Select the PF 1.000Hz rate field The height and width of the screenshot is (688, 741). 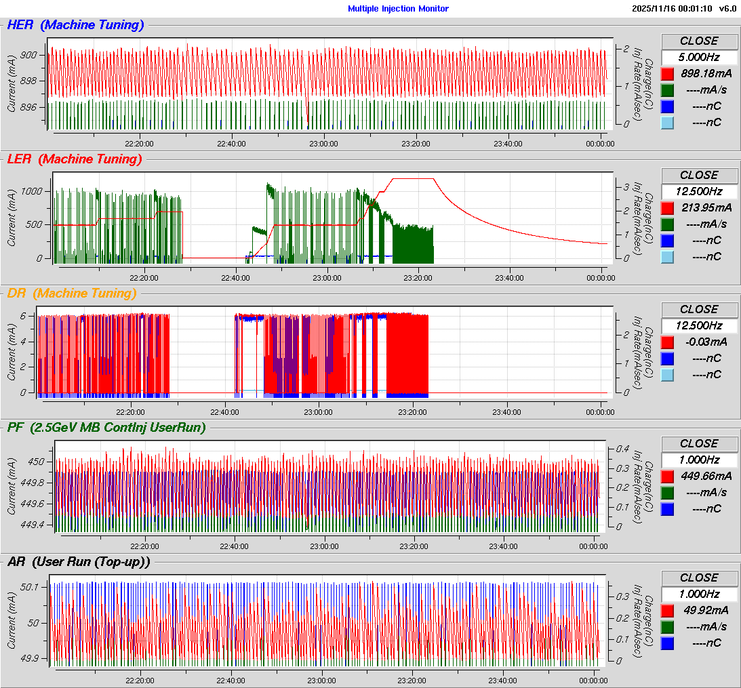(x=699, y=460)
